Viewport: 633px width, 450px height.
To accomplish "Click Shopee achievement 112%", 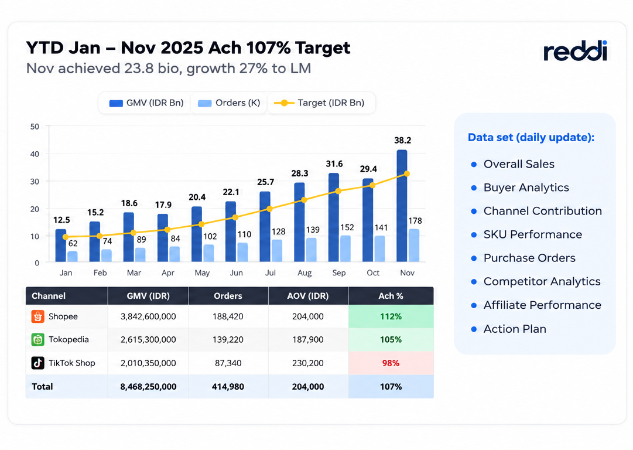I will (391, 316).
